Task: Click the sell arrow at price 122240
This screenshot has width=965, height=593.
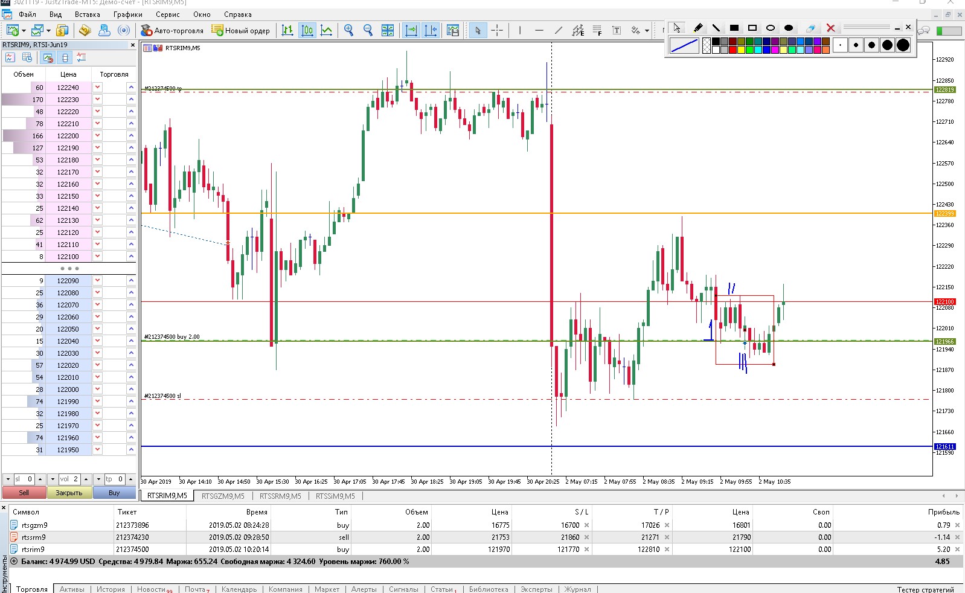Action: pyautogui.click(x=97, y=88)
